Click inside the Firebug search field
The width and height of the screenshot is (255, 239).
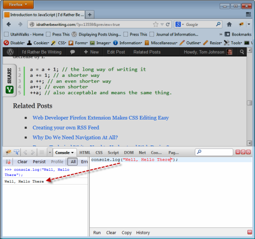pyautogui.click(x=214, y=152)
